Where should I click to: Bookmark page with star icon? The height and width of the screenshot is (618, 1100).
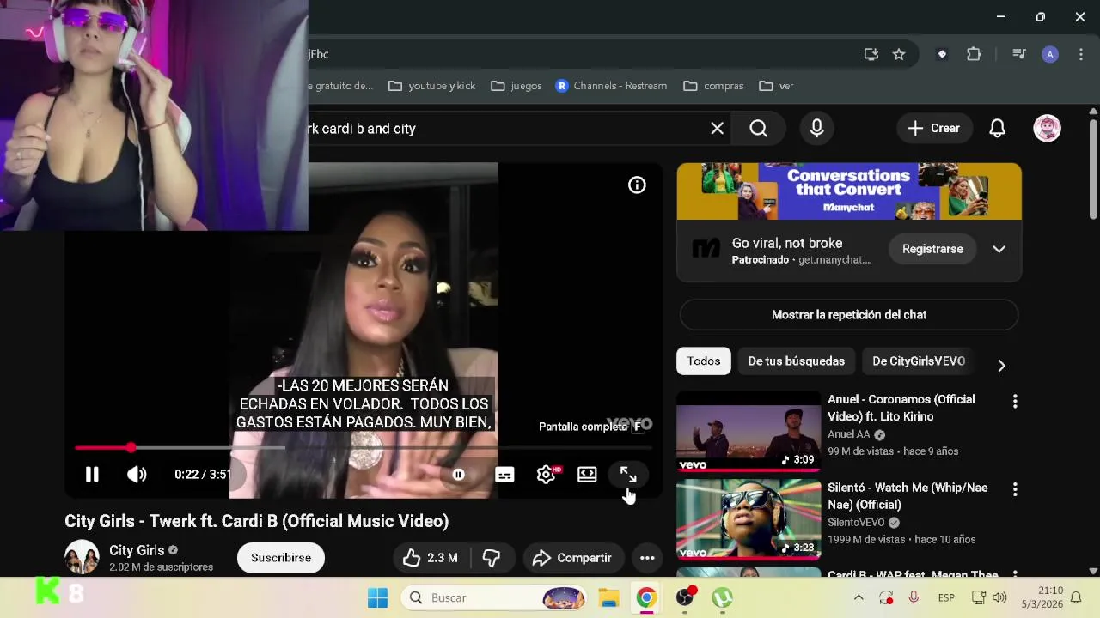coord(899,54)
